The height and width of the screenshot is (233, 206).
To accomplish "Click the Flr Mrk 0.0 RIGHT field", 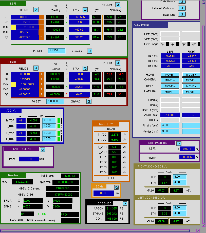I will pyautogui.click(x=191, y=125).
